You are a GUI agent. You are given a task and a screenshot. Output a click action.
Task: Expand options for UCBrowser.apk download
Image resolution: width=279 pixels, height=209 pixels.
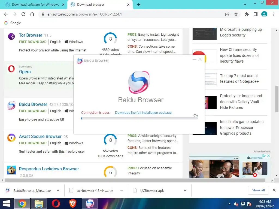point(185,190)
